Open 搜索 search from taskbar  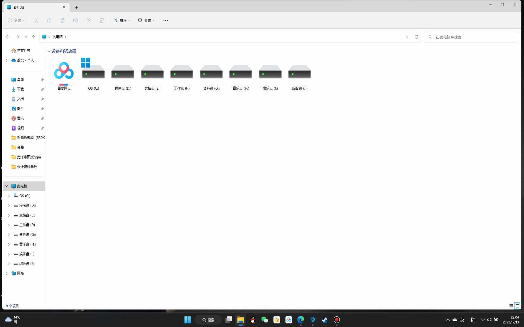209,320
